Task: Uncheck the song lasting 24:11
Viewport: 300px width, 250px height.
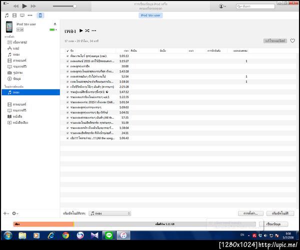Action: coord(67,133)
